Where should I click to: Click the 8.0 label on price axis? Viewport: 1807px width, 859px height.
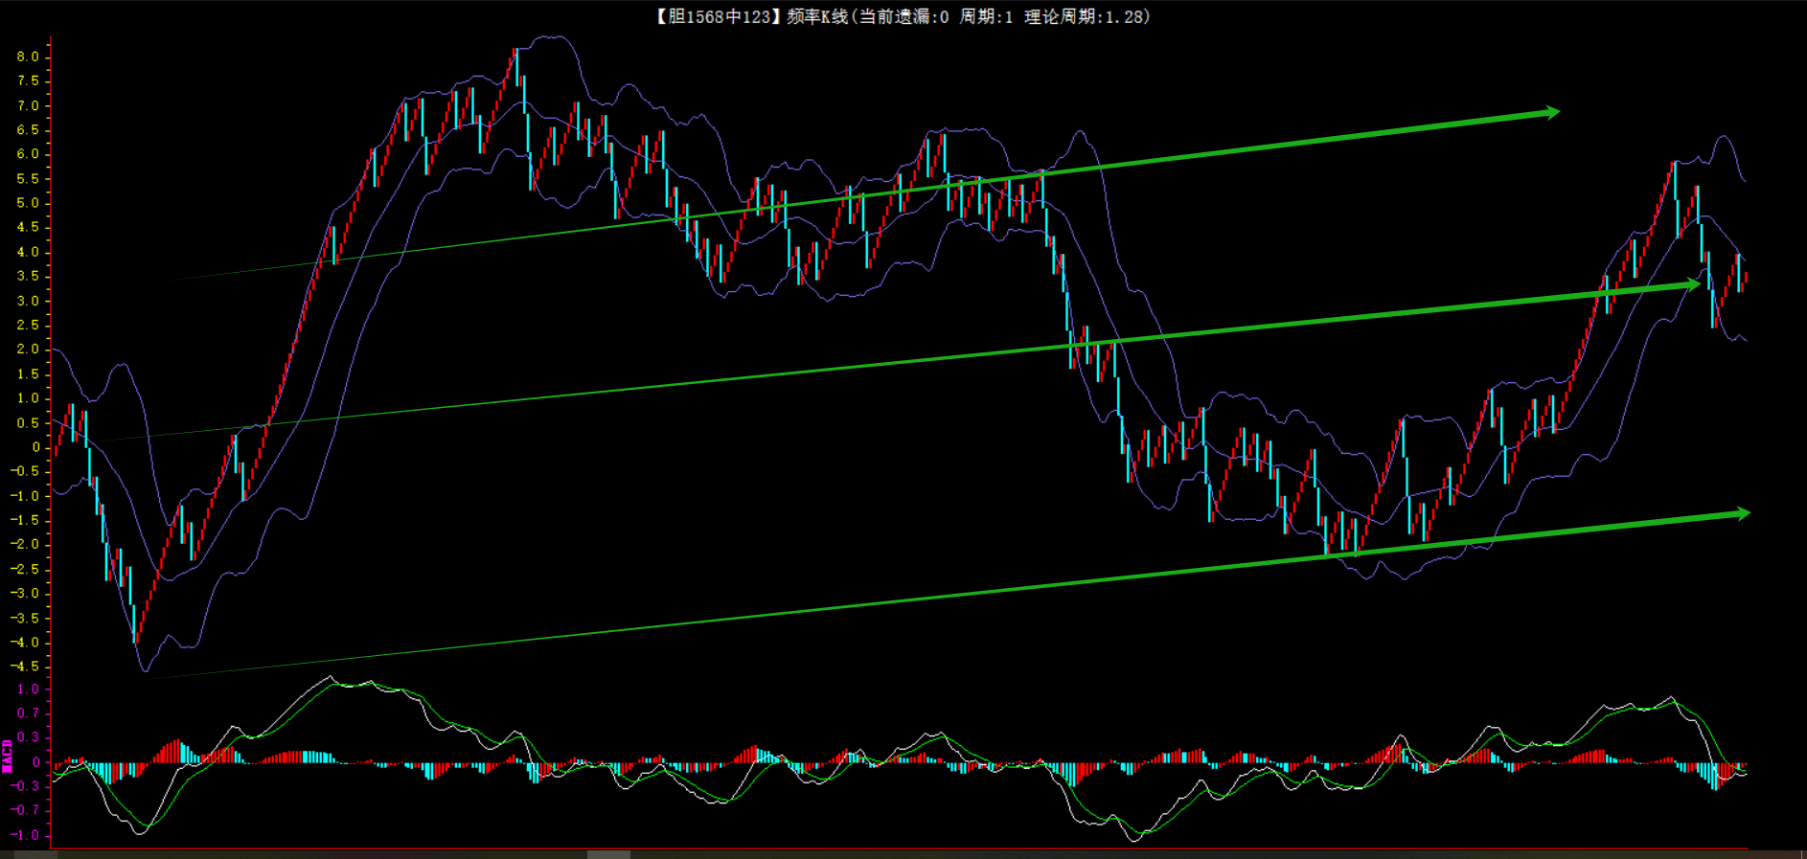point(28,57)
